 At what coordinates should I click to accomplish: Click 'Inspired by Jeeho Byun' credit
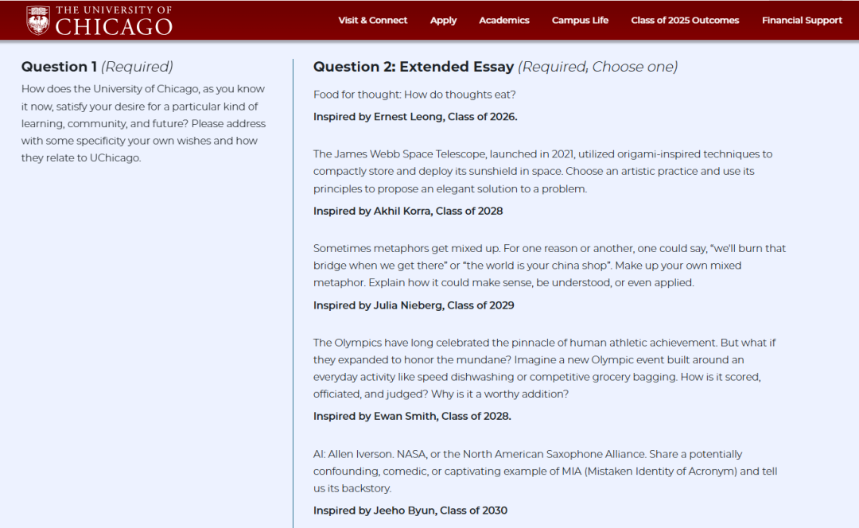[x=410, y=511]
